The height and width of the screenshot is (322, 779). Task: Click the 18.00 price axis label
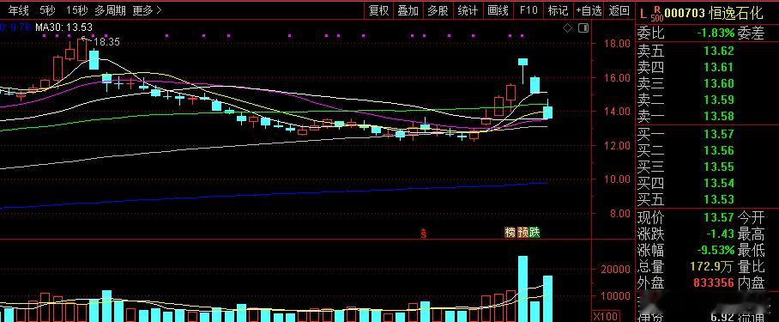[616, 44]
